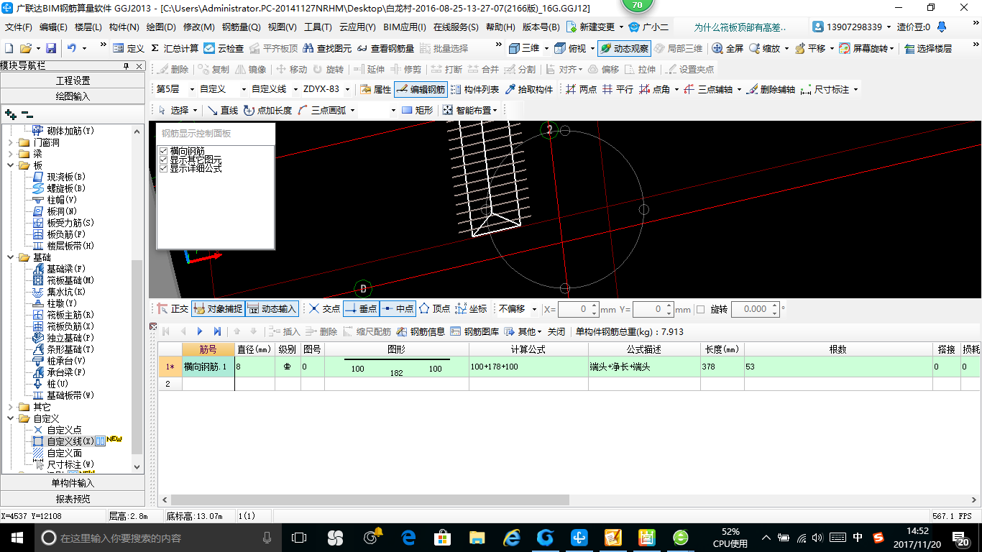The width and height of the screenshot is (982, 552).
Task: Open the 其他 dropdown in rebar toolbar
Action: (523, 331)
